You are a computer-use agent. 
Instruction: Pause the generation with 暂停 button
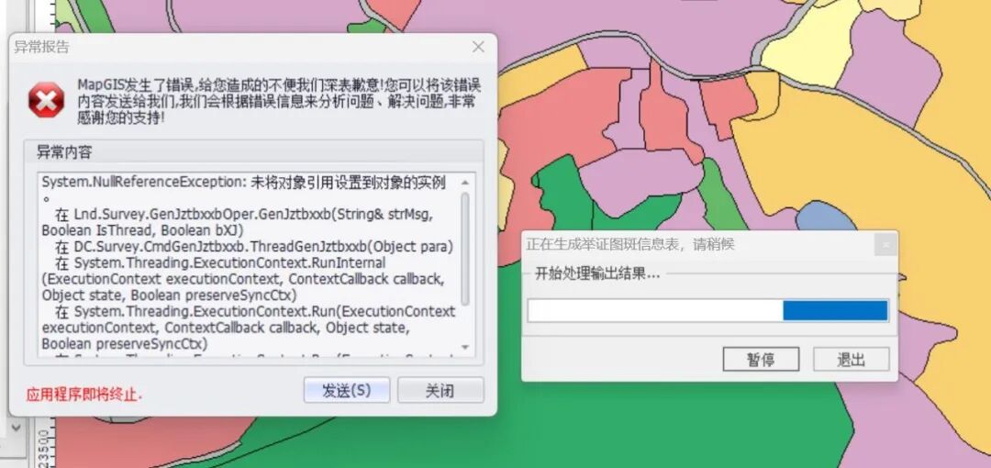point(761,359)
